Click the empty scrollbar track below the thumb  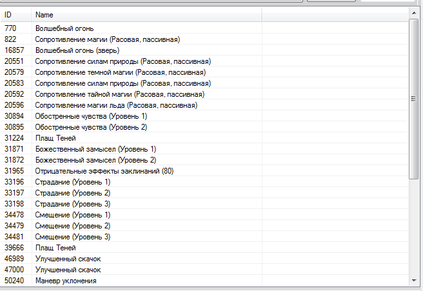(x=414, y=226)
